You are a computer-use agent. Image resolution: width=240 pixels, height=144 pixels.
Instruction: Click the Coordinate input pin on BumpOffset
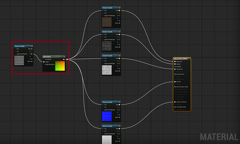tap(44, 59)
